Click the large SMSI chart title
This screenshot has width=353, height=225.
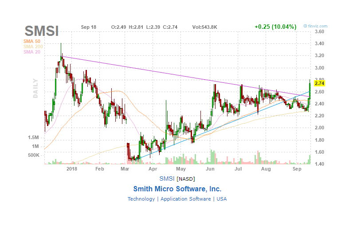(41, 31)
